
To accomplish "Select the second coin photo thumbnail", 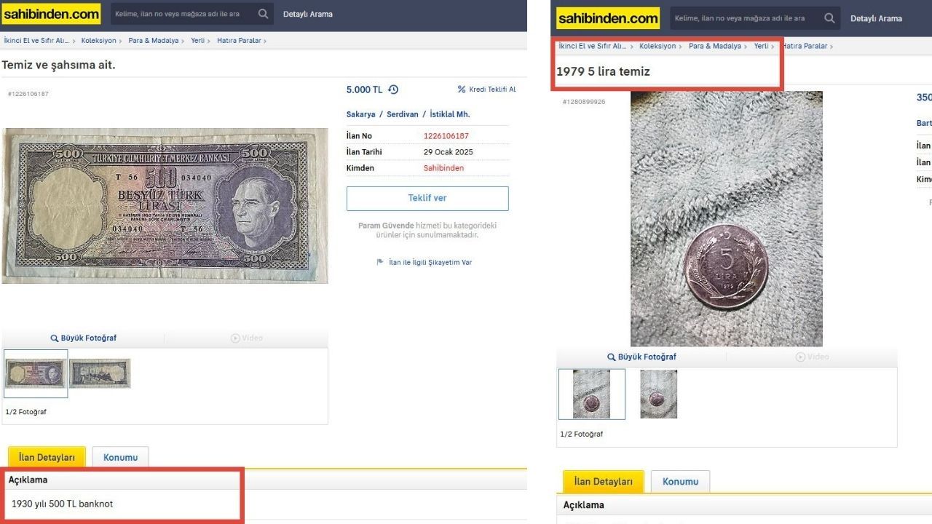I will [x=659, y=394].
